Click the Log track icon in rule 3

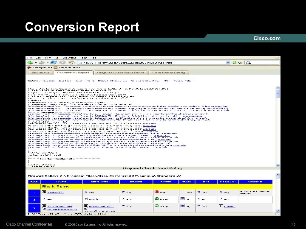coord(182,206)
